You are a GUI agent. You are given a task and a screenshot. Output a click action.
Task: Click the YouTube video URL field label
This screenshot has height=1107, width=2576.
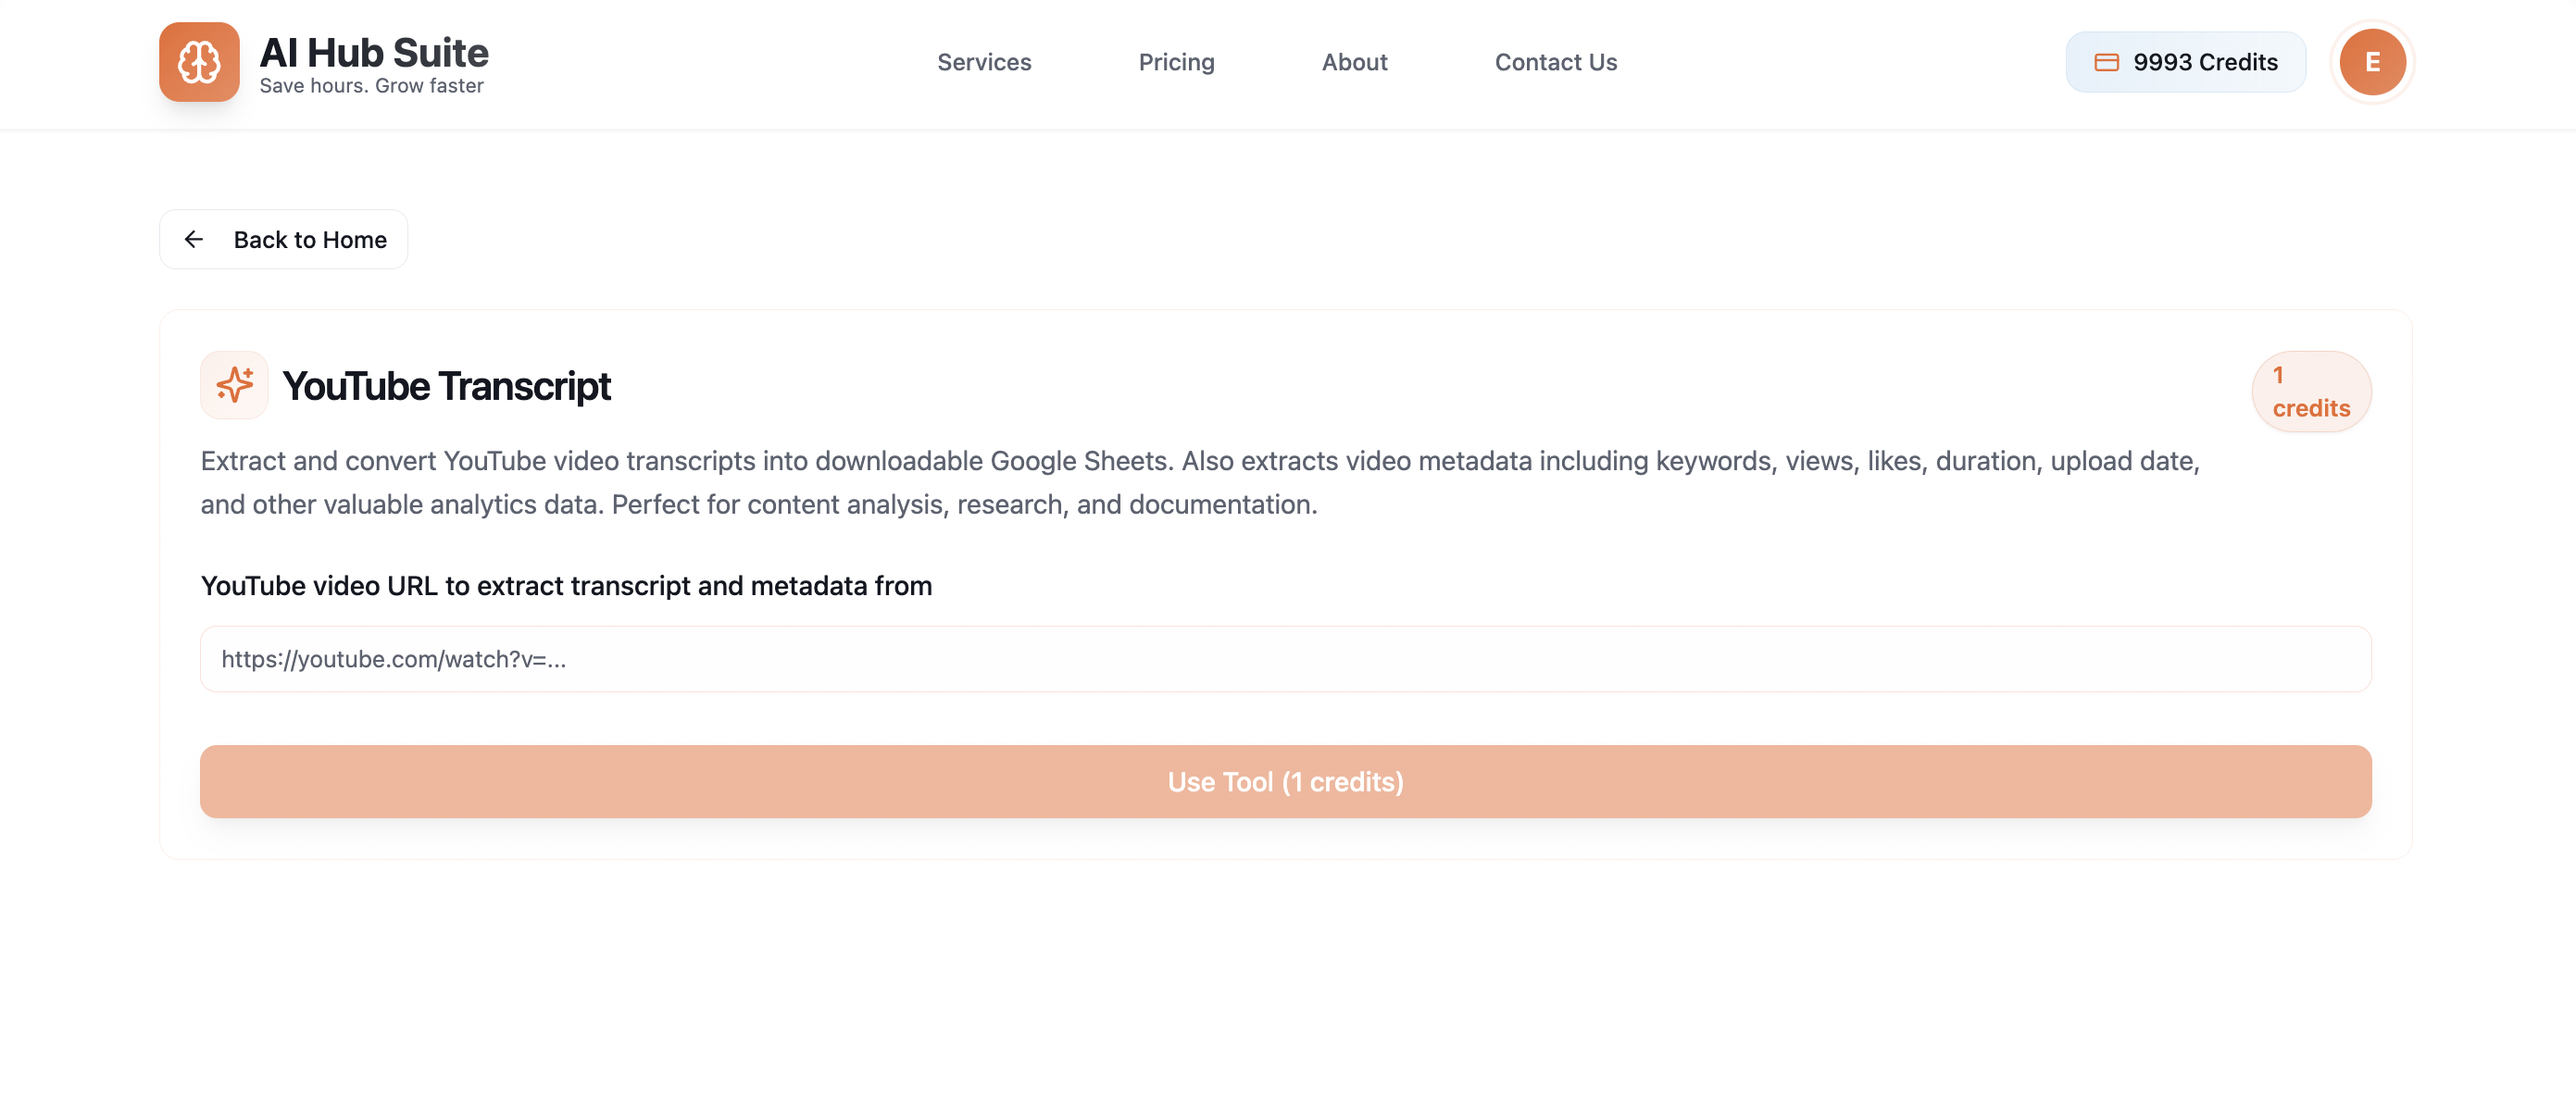(566, 585)
